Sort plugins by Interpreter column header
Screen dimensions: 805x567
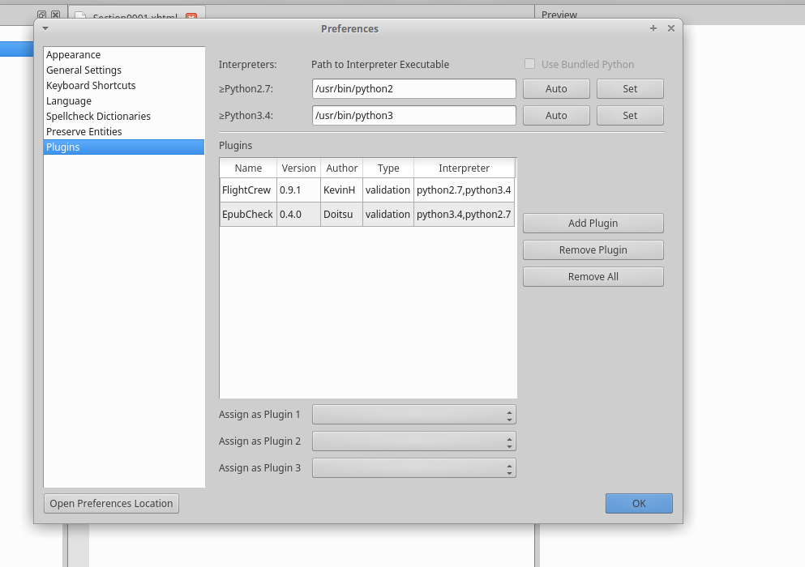(x=464, y=168)
